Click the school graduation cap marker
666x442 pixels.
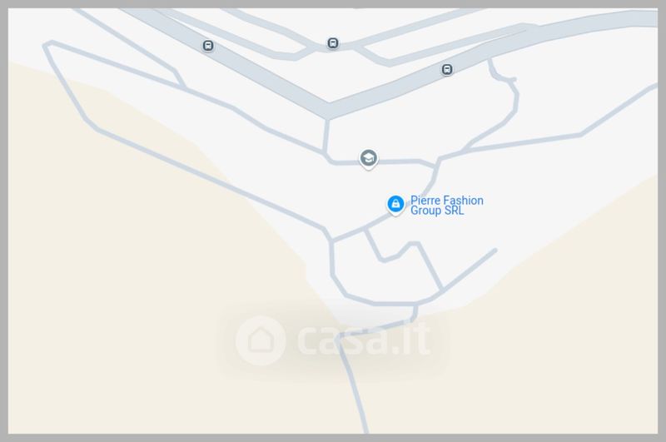pos(368,159)
